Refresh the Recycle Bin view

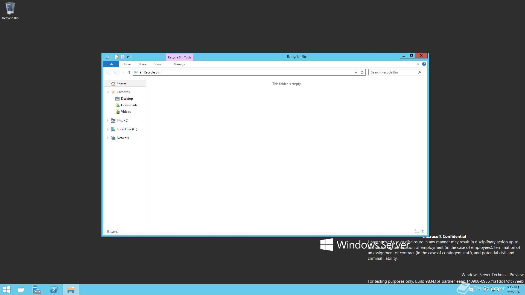362,72
